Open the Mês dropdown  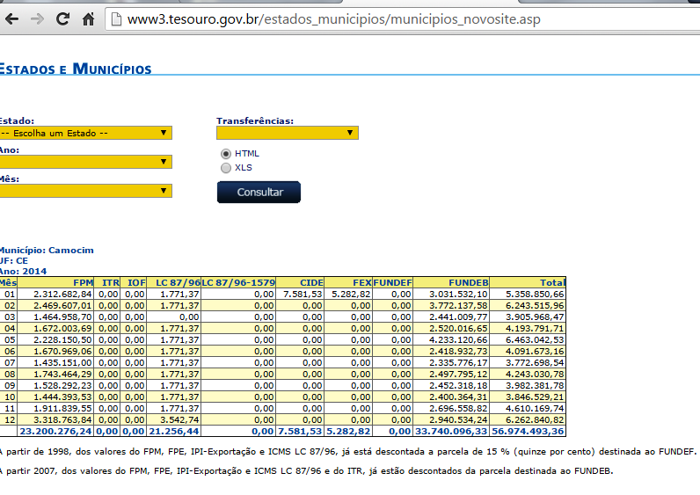coord(85,191)
